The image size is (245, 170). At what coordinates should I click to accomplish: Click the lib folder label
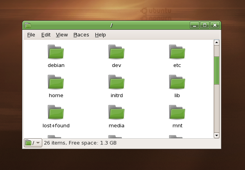[x=177, y=96]
